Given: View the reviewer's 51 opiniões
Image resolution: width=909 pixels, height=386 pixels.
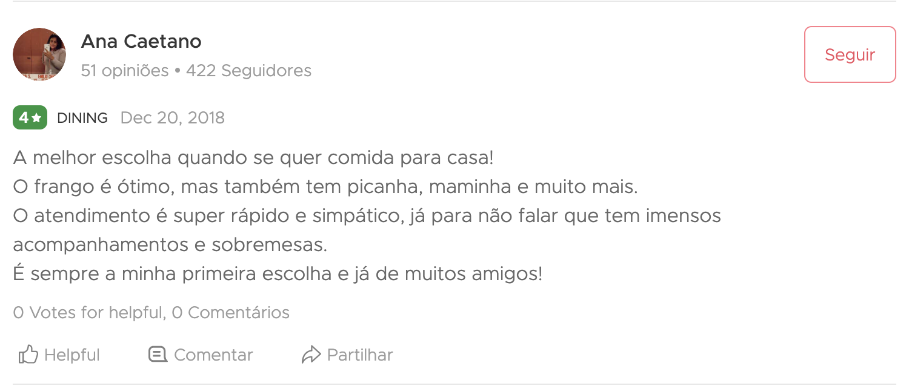Looking at the screenshot, I should [125, 71].
